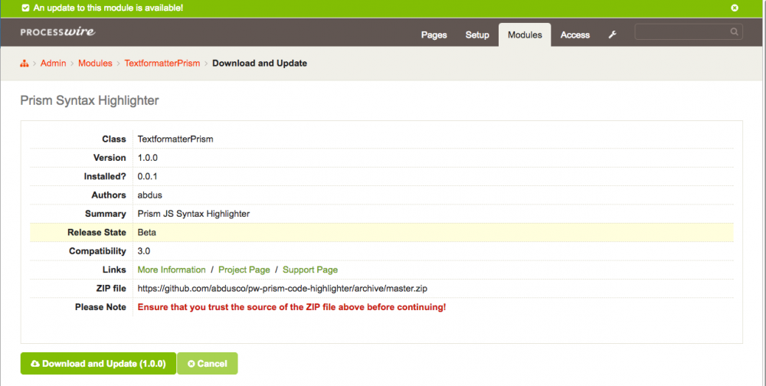
Task: Go to the Access tab
Action: [x=574, y=35]
